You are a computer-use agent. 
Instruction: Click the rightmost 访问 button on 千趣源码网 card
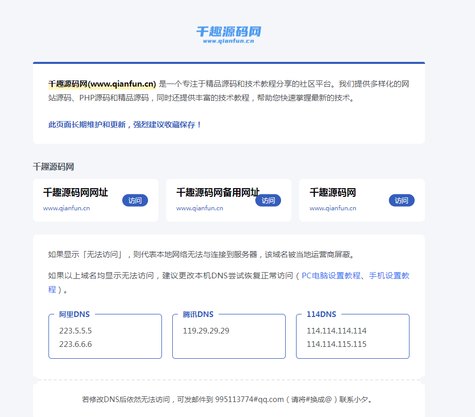tap(401, 200)
